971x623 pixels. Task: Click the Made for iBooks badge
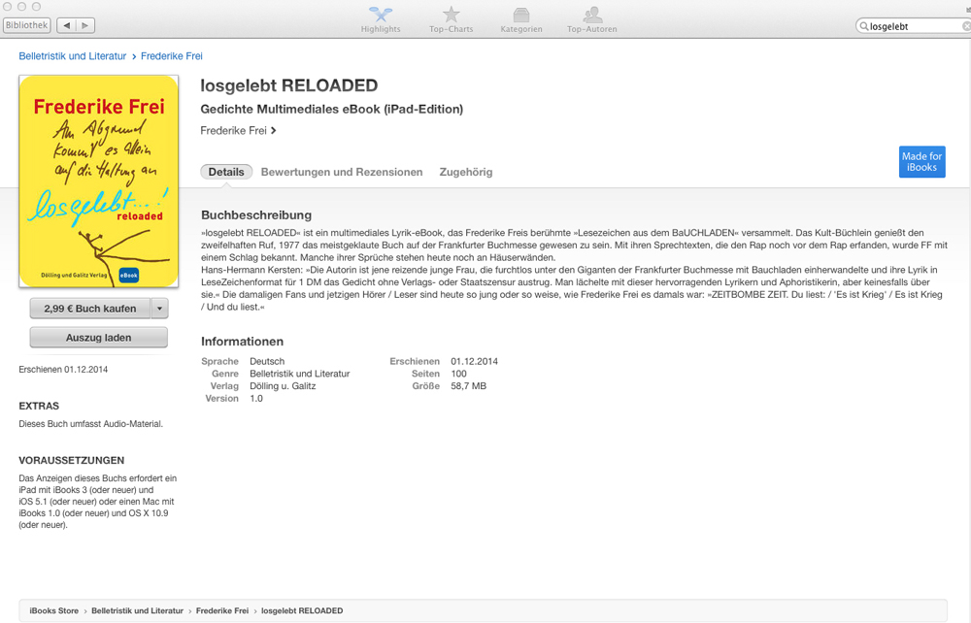coord(922,162)
